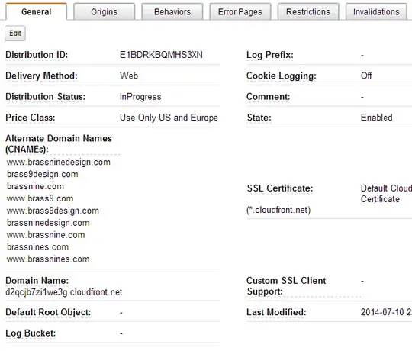Click the Distribution ID label
This screenshot has height=351, width=412.
[x=37, y=55]
